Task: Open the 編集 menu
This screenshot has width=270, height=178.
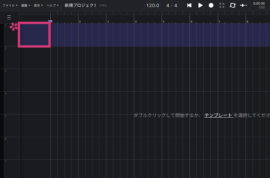Action: pos(26,5)
